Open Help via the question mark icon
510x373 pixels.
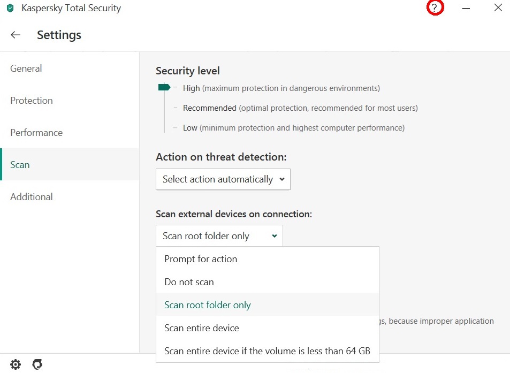pos(435,8)
